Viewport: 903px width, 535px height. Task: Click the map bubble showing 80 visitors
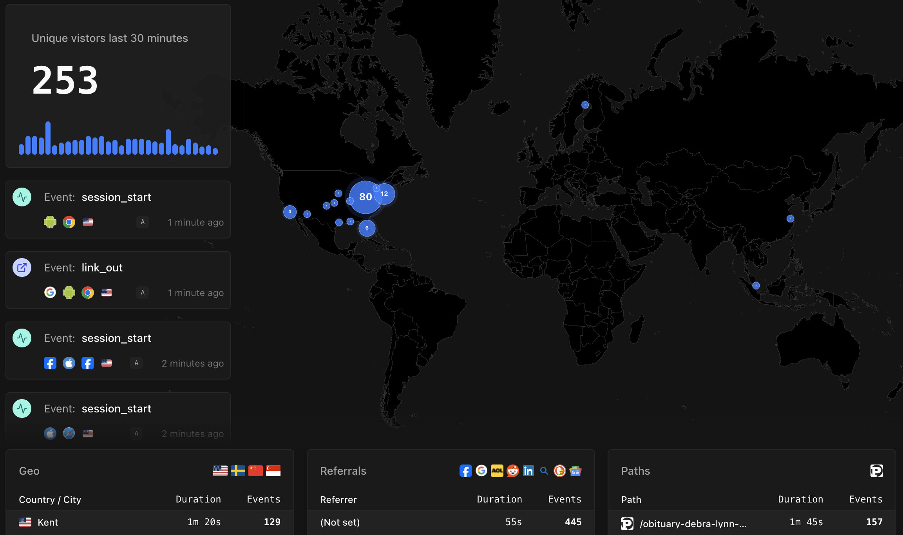[x=365, y=197]
